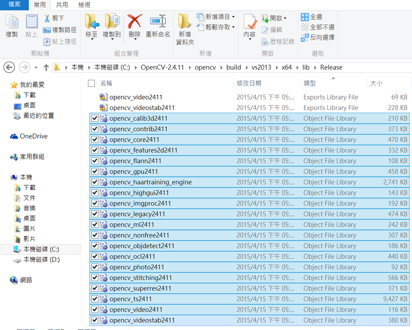Expand address chevron after OpenCV-2.4.11
412x330 pixels.
[189, 67]
